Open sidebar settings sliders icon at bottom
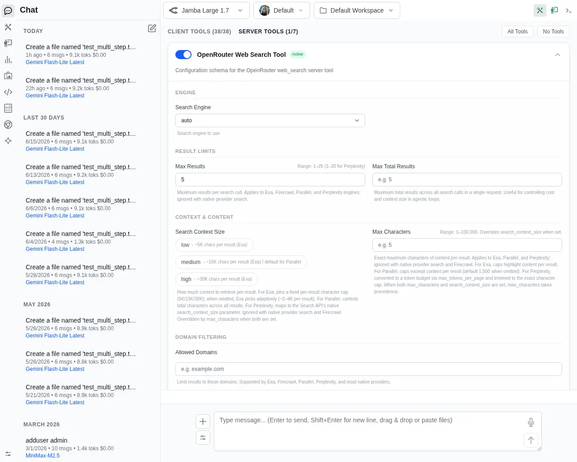 coord(8,454)
